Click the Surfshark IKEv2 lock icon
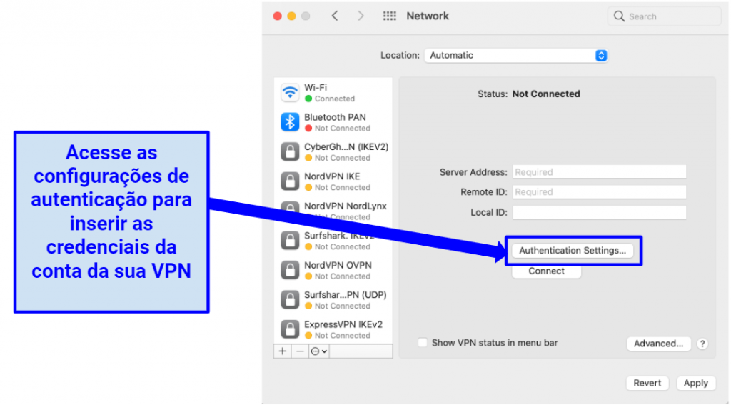Image resolution: width=731 pixels, height=405 pixels. 290,240
